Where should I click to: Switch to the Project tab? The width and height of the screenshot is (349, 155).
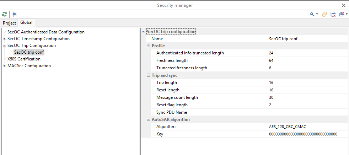tap(10, 23)
